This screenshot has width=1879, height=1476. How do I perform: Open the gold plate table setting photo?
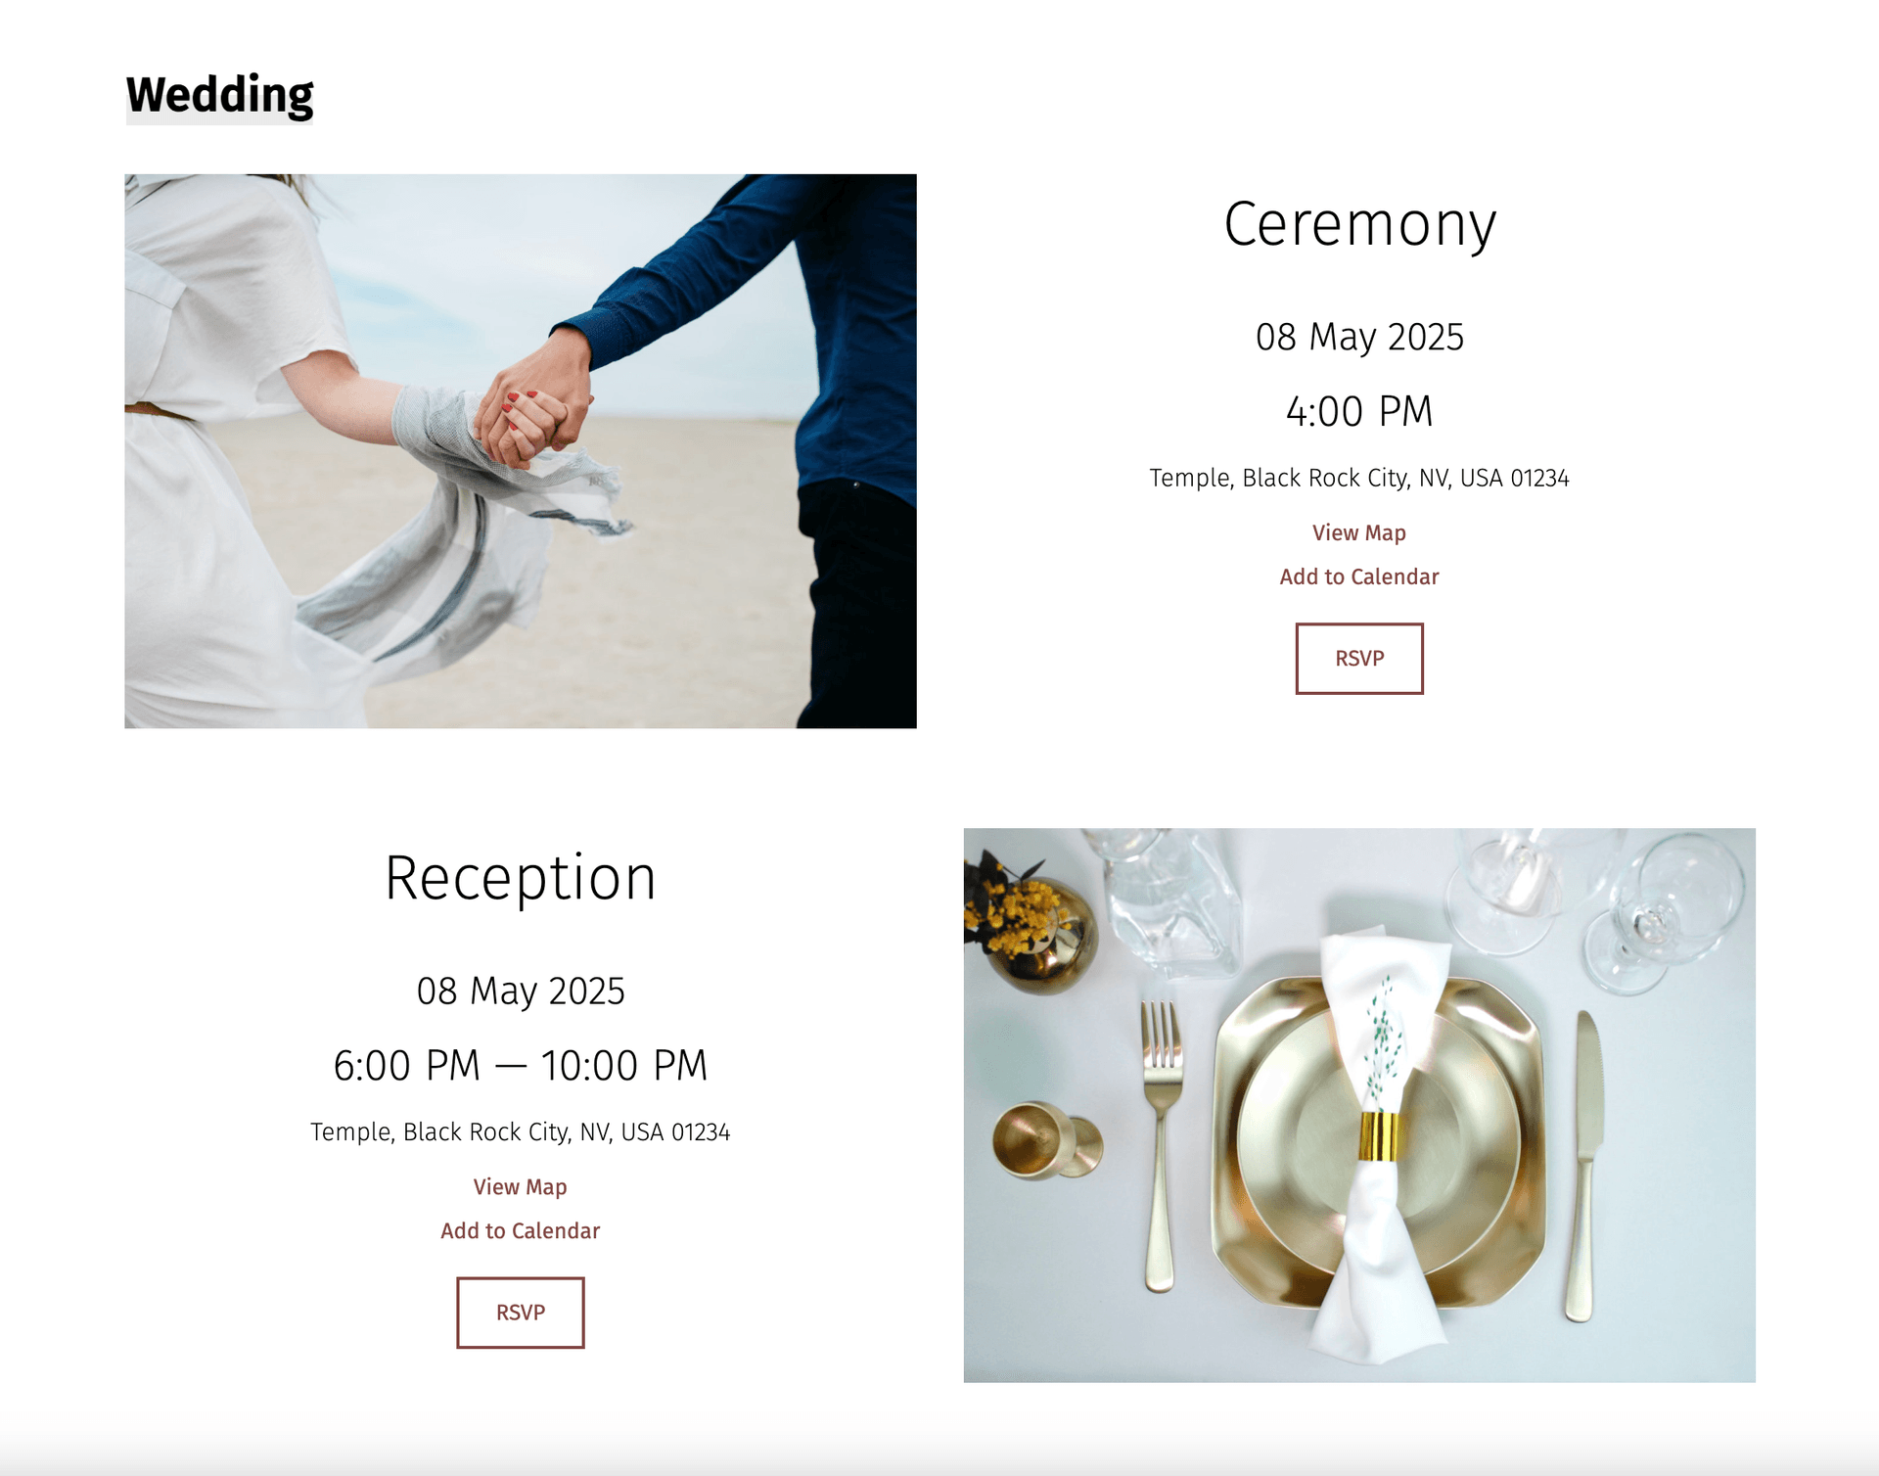[x=1359, y=1105]
